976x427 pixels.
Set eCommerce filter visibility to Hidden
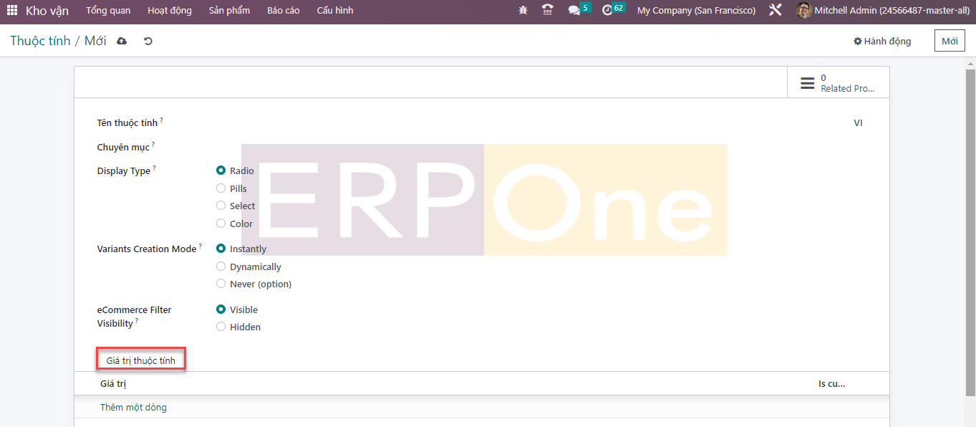click(x=221, y=327)
